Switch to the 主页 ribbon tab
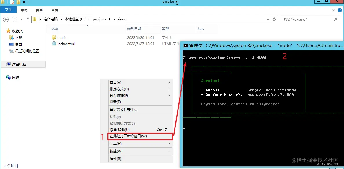The width and height of the screenshot is (344, 169). [24, 10]
